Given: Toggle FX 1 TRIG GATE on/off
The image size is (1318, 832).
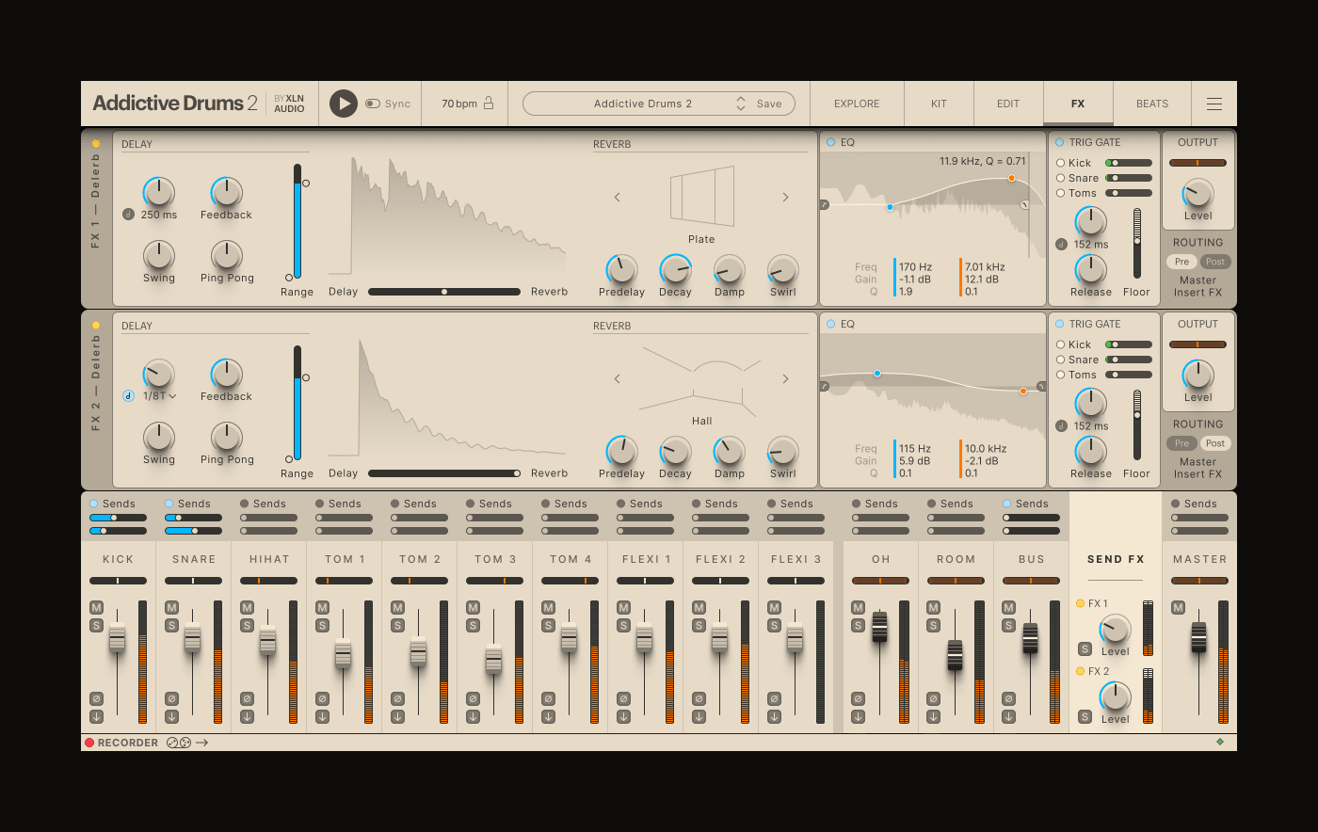Looking at the screenshot, I should point(1060,143).
